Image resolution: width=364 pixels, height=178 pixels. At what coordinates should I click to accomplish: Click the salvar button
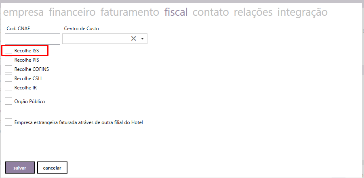[x=20, y=168]
